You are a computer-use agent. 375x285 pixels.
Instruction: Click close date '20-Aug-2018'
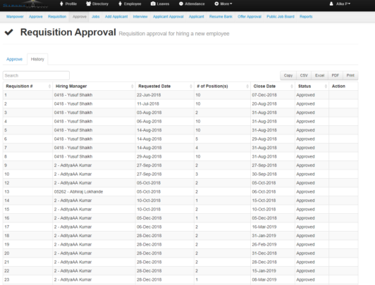click(x=264, y=104)
